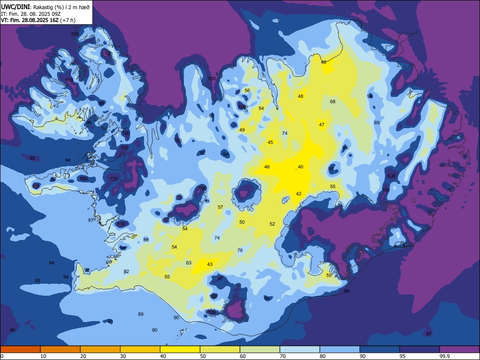This screenshot has height=360, width=480.
Task: Click the 0 legend tick label
Action: (2, 356)
